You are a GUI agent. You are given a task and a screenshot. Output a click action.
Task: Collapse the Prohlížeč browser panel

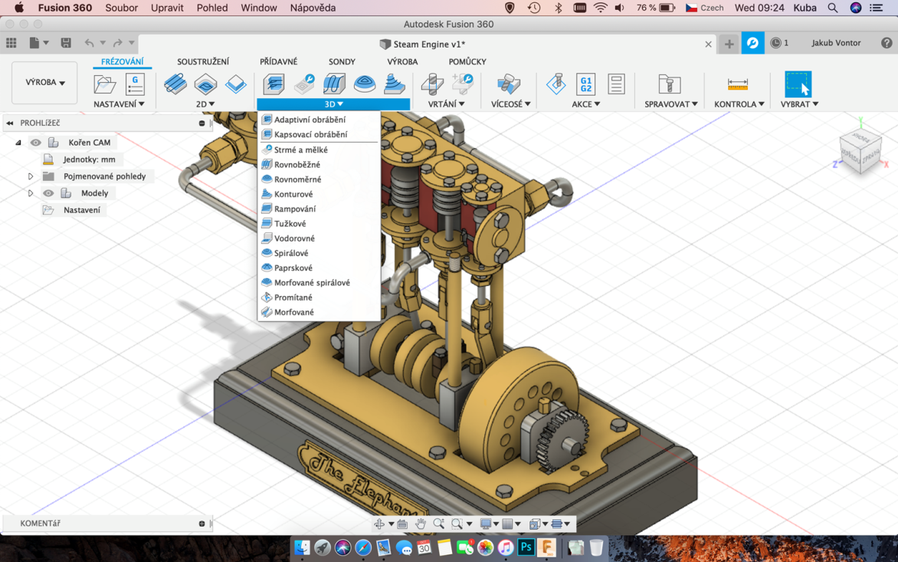[10, 123]
